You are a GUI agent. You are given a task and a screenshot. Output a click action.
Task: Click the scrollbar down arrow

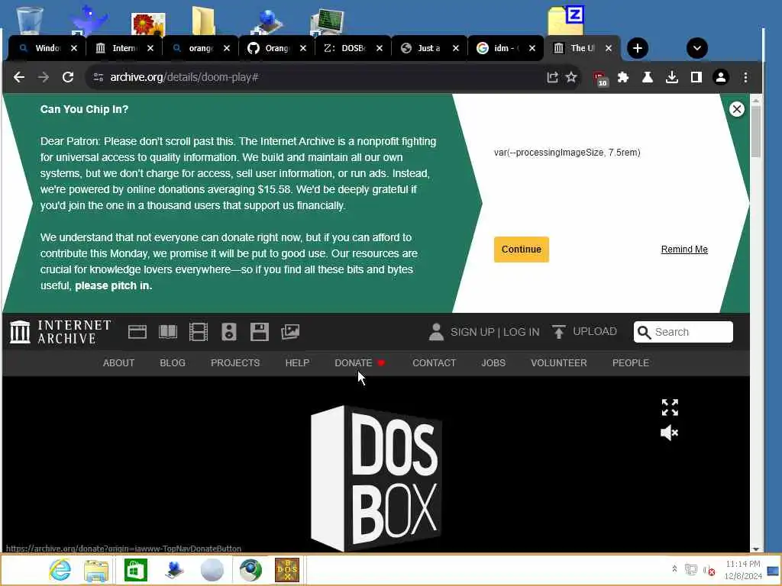coord(755,549)
